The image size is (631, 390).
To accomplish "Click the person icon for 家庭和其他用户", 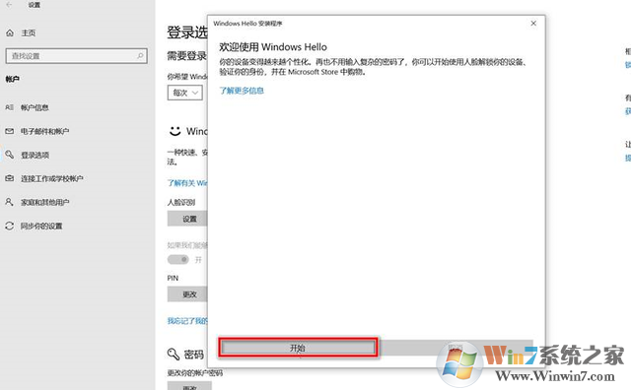I will tap(9, 202).
